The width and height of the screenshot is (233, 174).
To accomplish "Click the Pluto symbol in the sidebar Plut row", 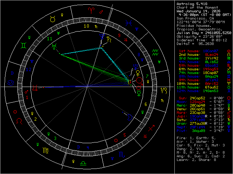I will 229,131.
